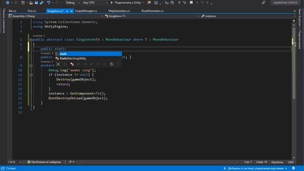Open the Панель элементов side tab

4,20
